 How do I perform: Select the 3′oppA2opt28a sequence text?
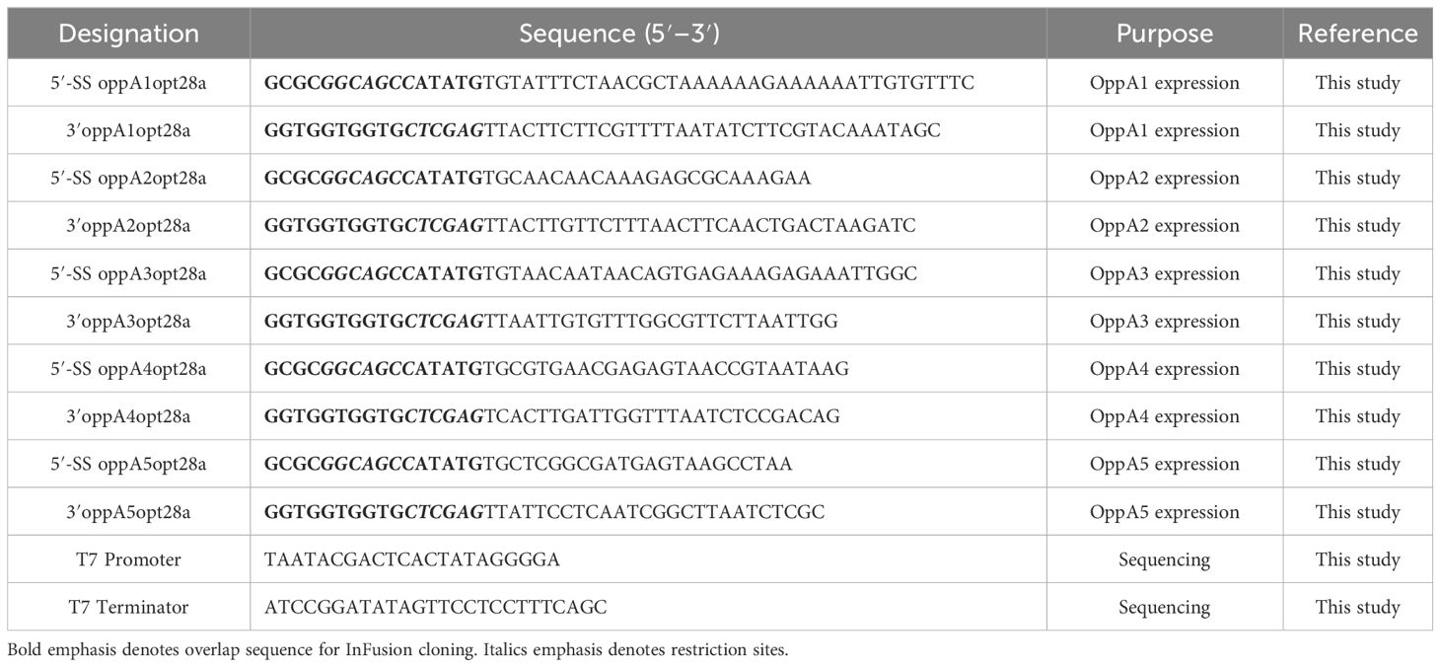pyautogui.click(x=590, y=226)
